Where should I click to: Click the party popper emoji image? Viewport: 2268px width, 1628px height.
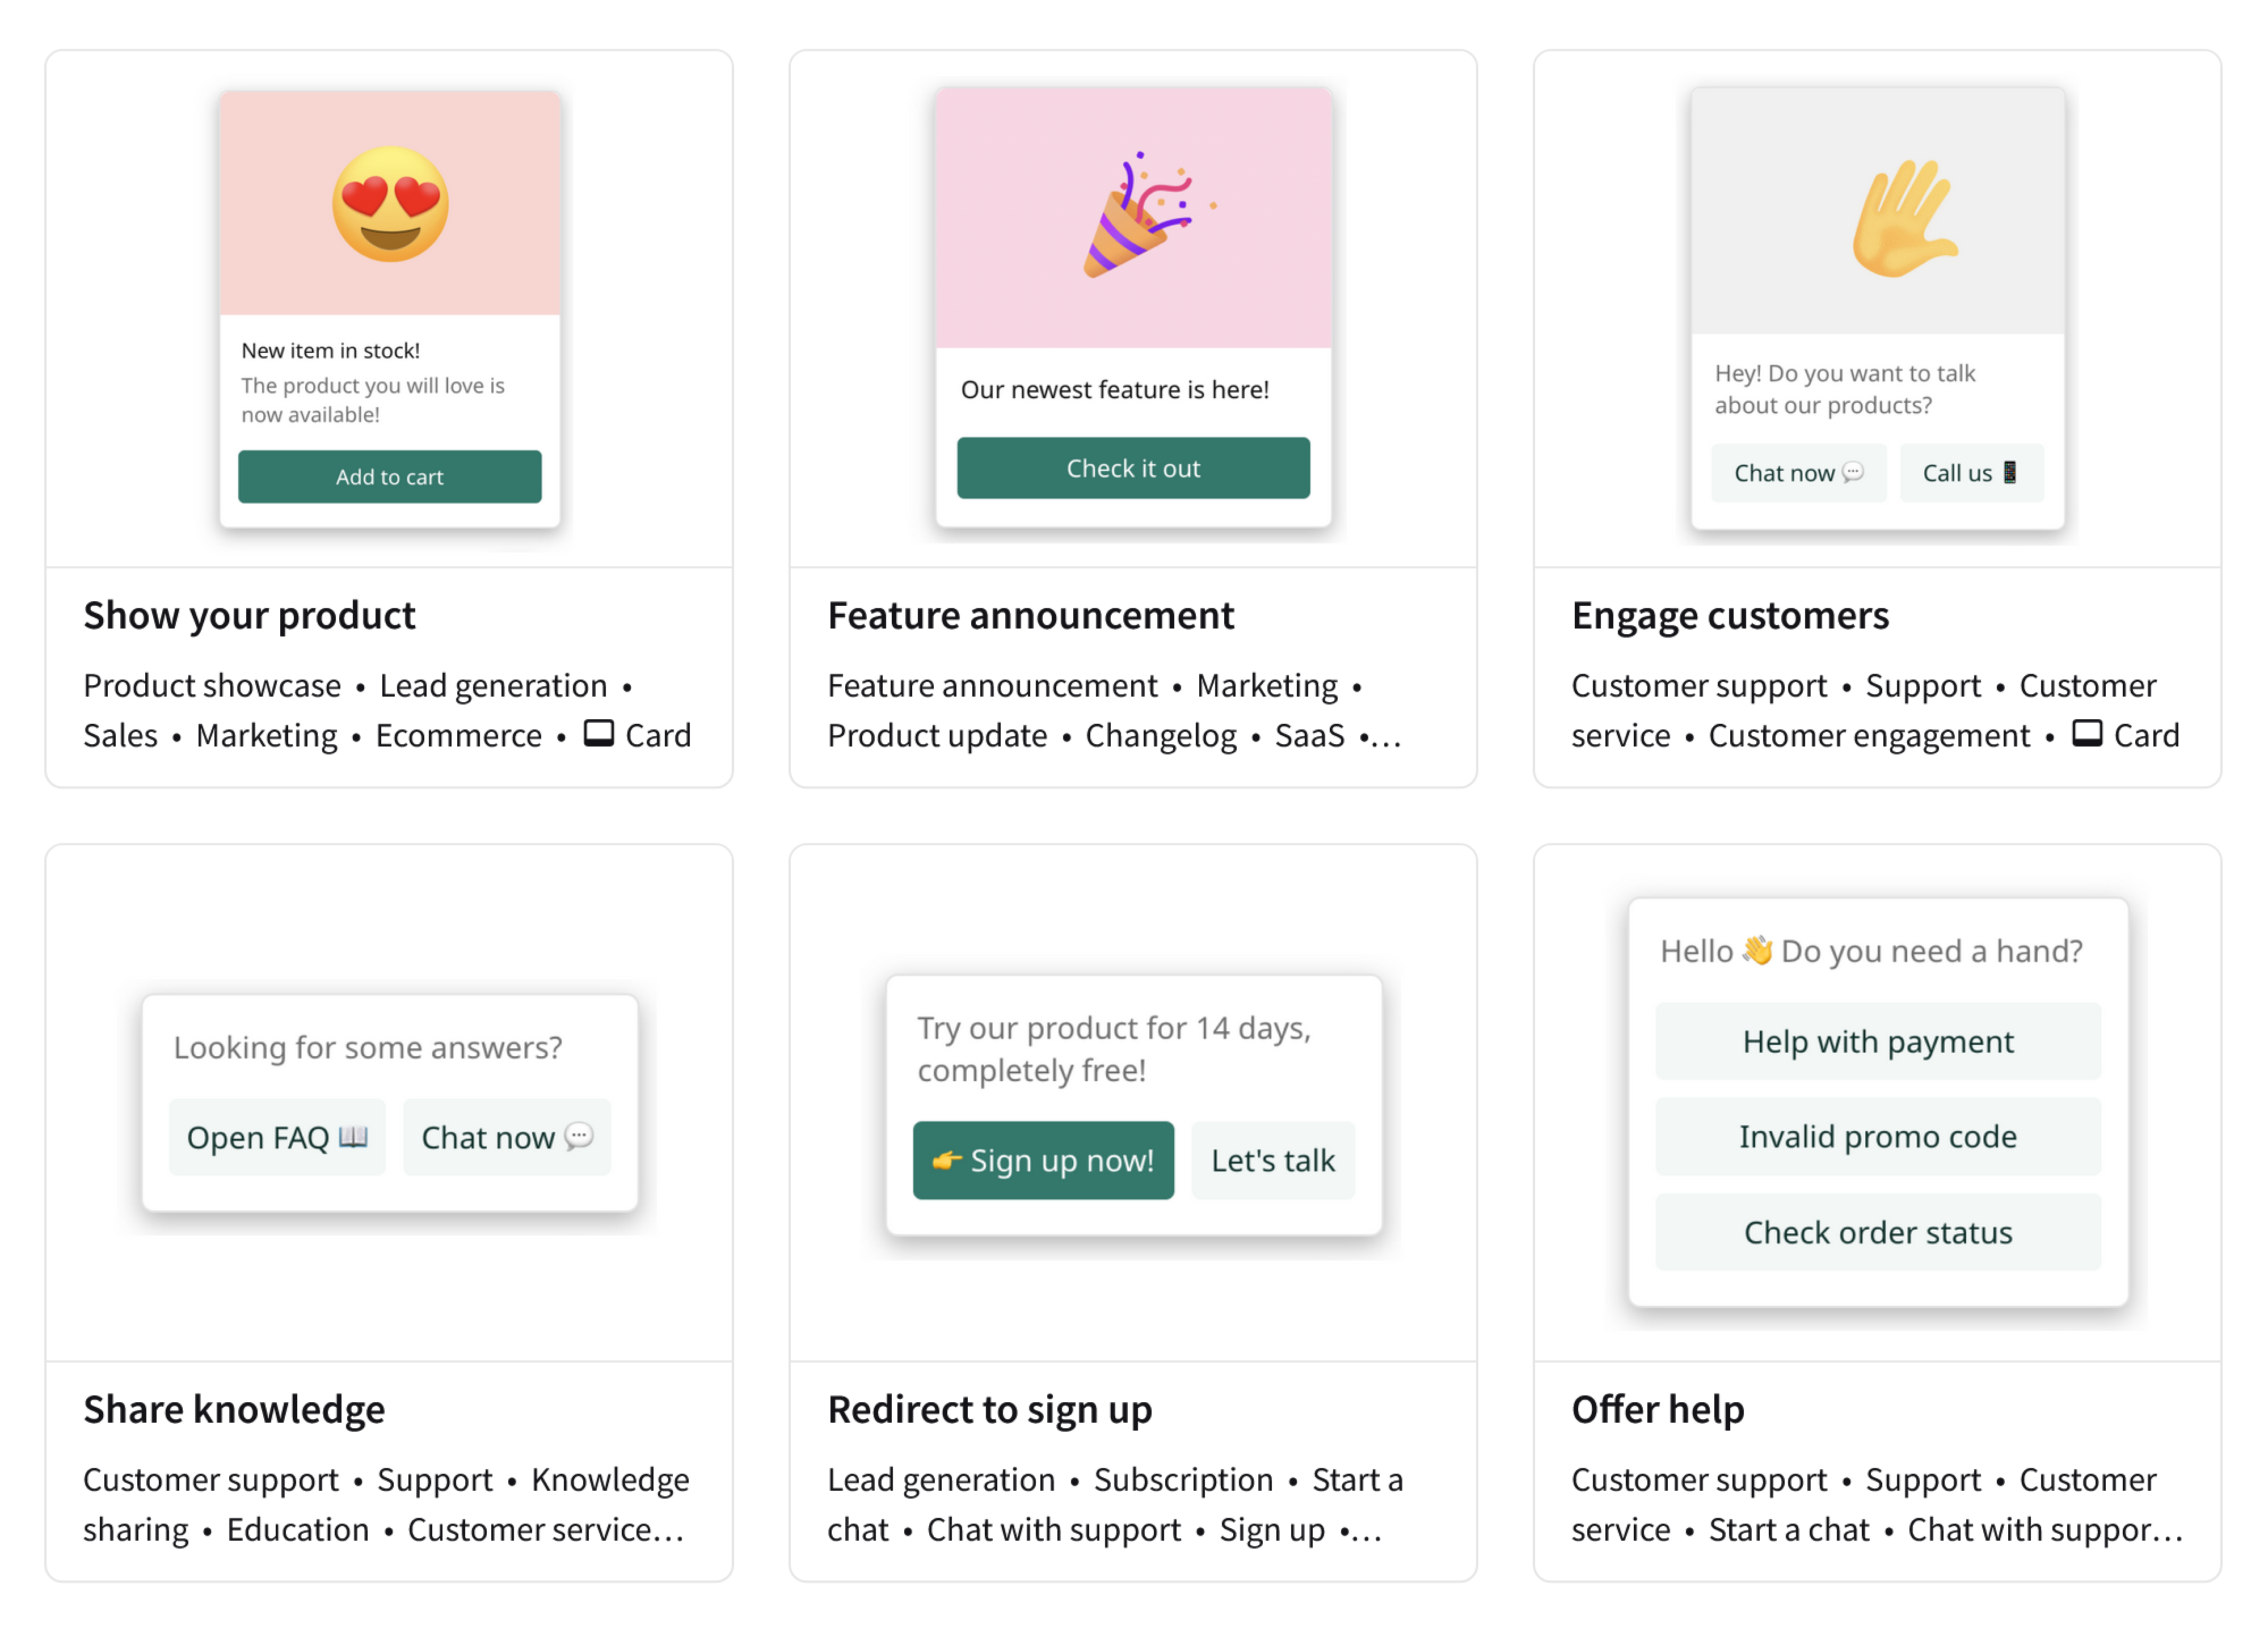tap(1148, 215)
